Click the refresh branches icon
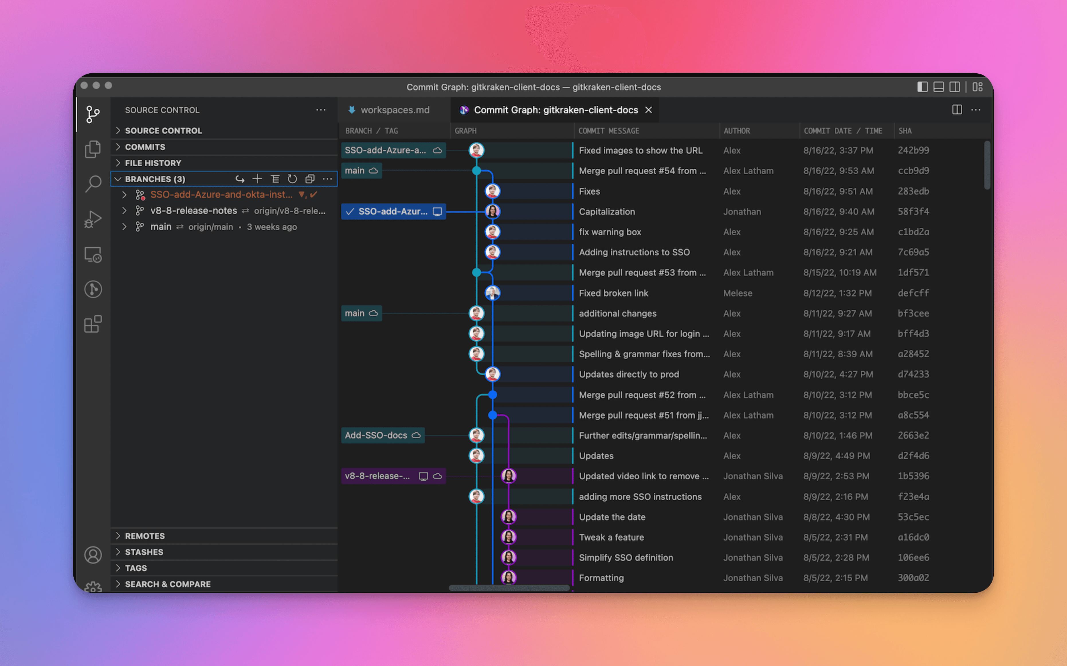This screenshot has width=1067, height=666. [292, 179]
